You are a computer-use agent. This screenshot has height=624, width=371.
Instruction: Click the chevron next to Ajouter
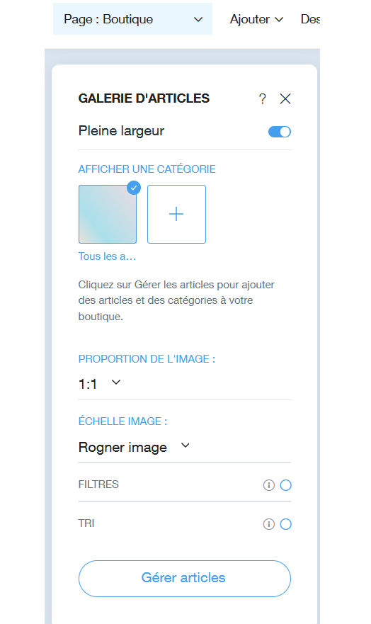[279, 20]
